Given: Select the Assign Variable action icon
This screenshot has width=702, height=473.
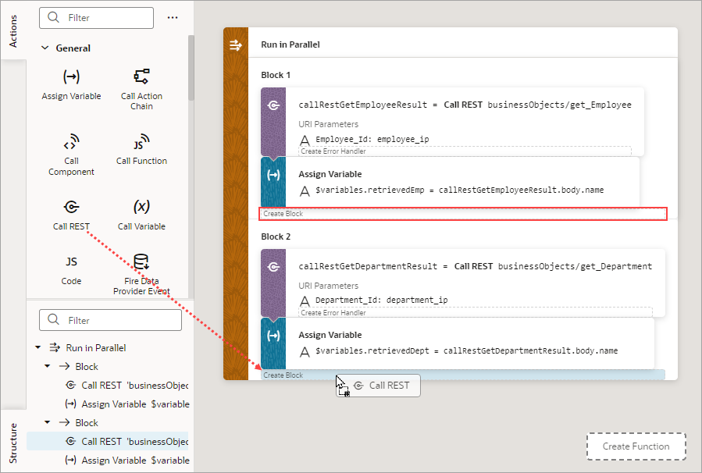Looking at the screenshot, I should point(70,78).
